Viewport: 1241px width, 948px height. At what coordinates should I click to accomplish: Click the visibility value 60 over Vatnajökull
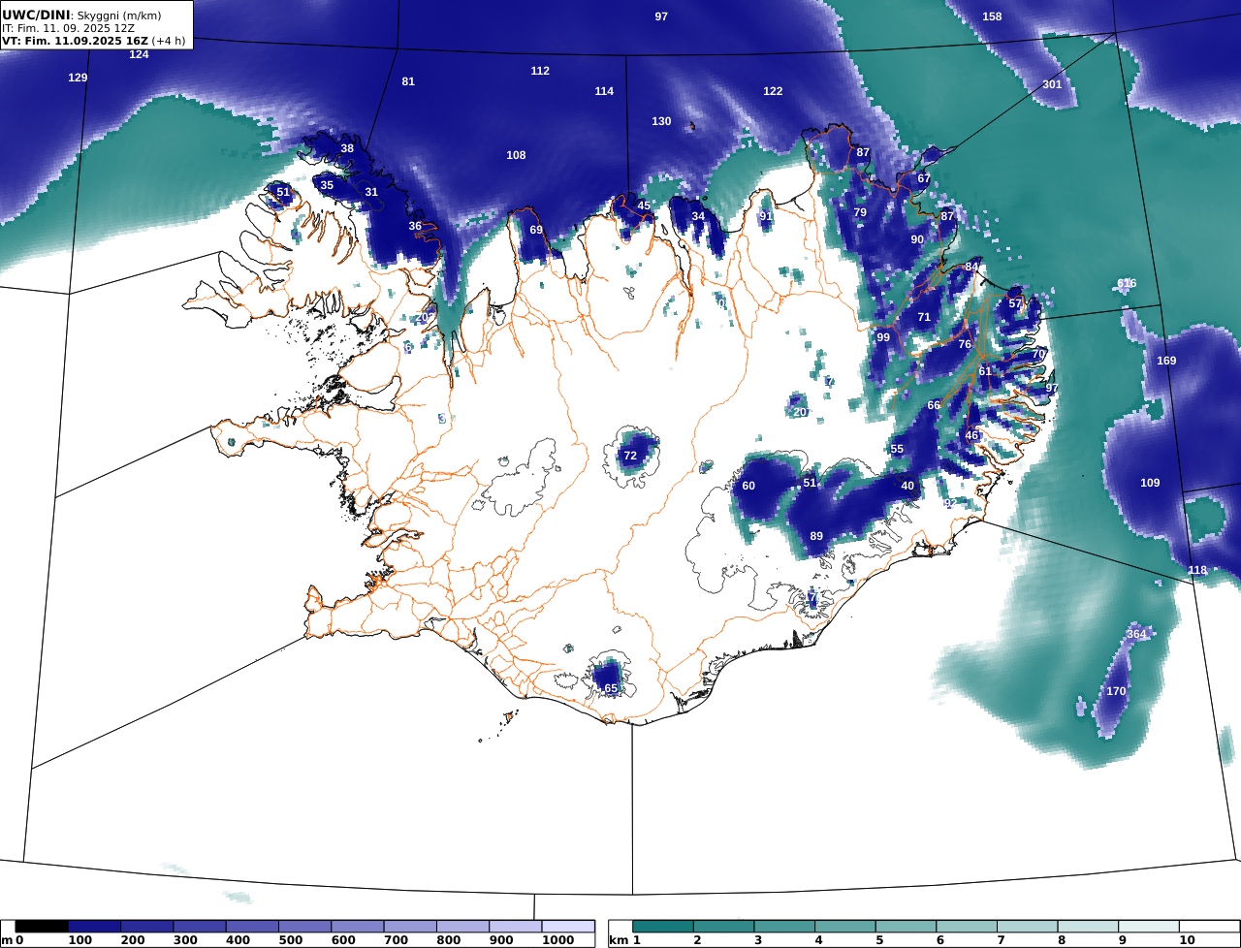[x=748, y=486]
